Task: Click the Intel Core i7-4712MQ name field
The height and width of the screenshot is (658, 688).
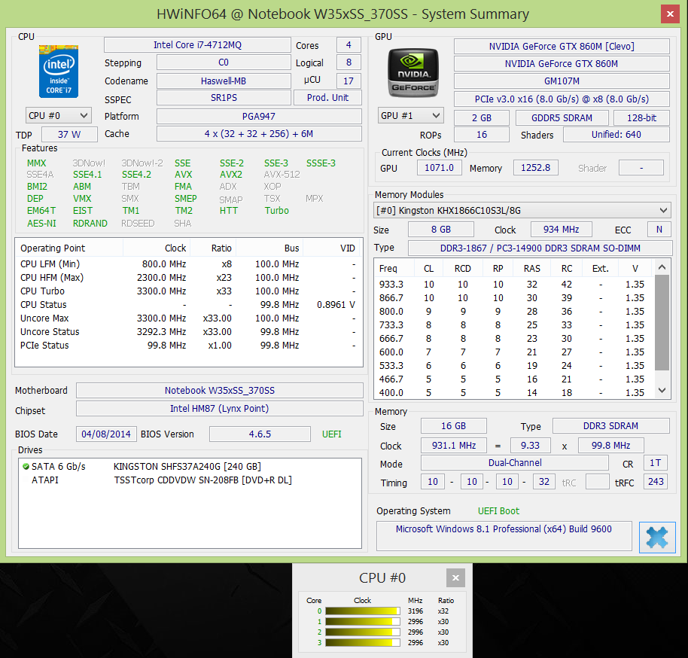Action: (197, 45)
